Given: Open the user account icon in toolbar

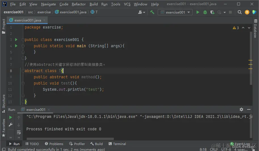Looking at the screenshot, I should (x=140, y=12).
